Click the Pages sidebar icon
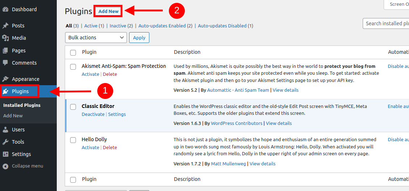This screenshot has height=191, width=409. tap(5, 51)
